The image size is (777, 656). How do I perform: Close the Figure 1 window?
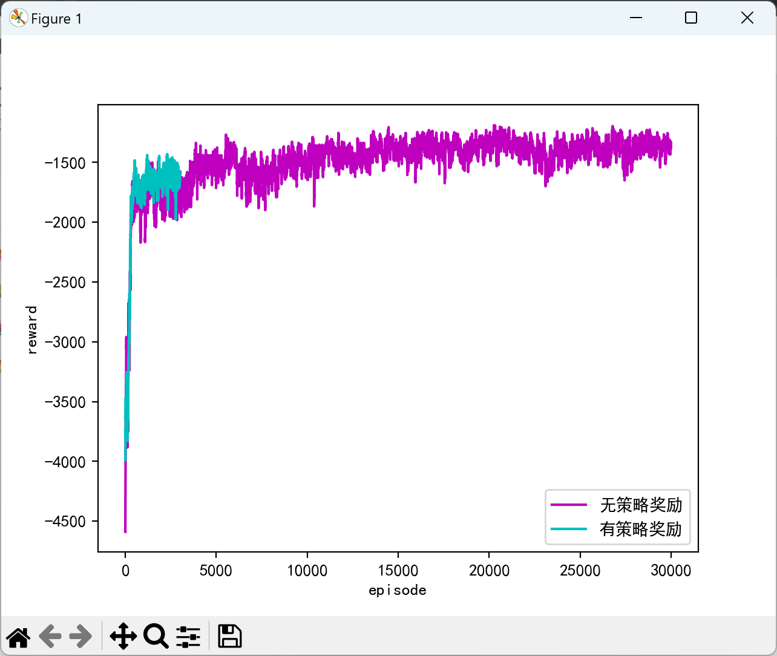(x=747, y=18)
